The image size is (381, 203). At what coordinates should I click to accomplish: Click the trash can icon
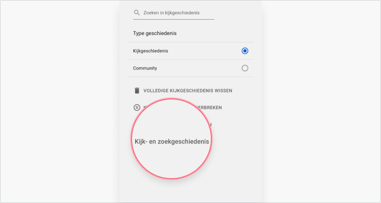[137, 90]
